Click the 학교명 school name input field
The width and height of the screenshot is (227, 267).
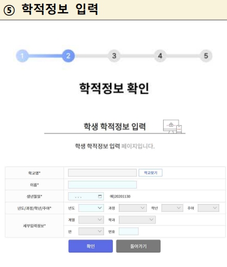pos(102,173)
